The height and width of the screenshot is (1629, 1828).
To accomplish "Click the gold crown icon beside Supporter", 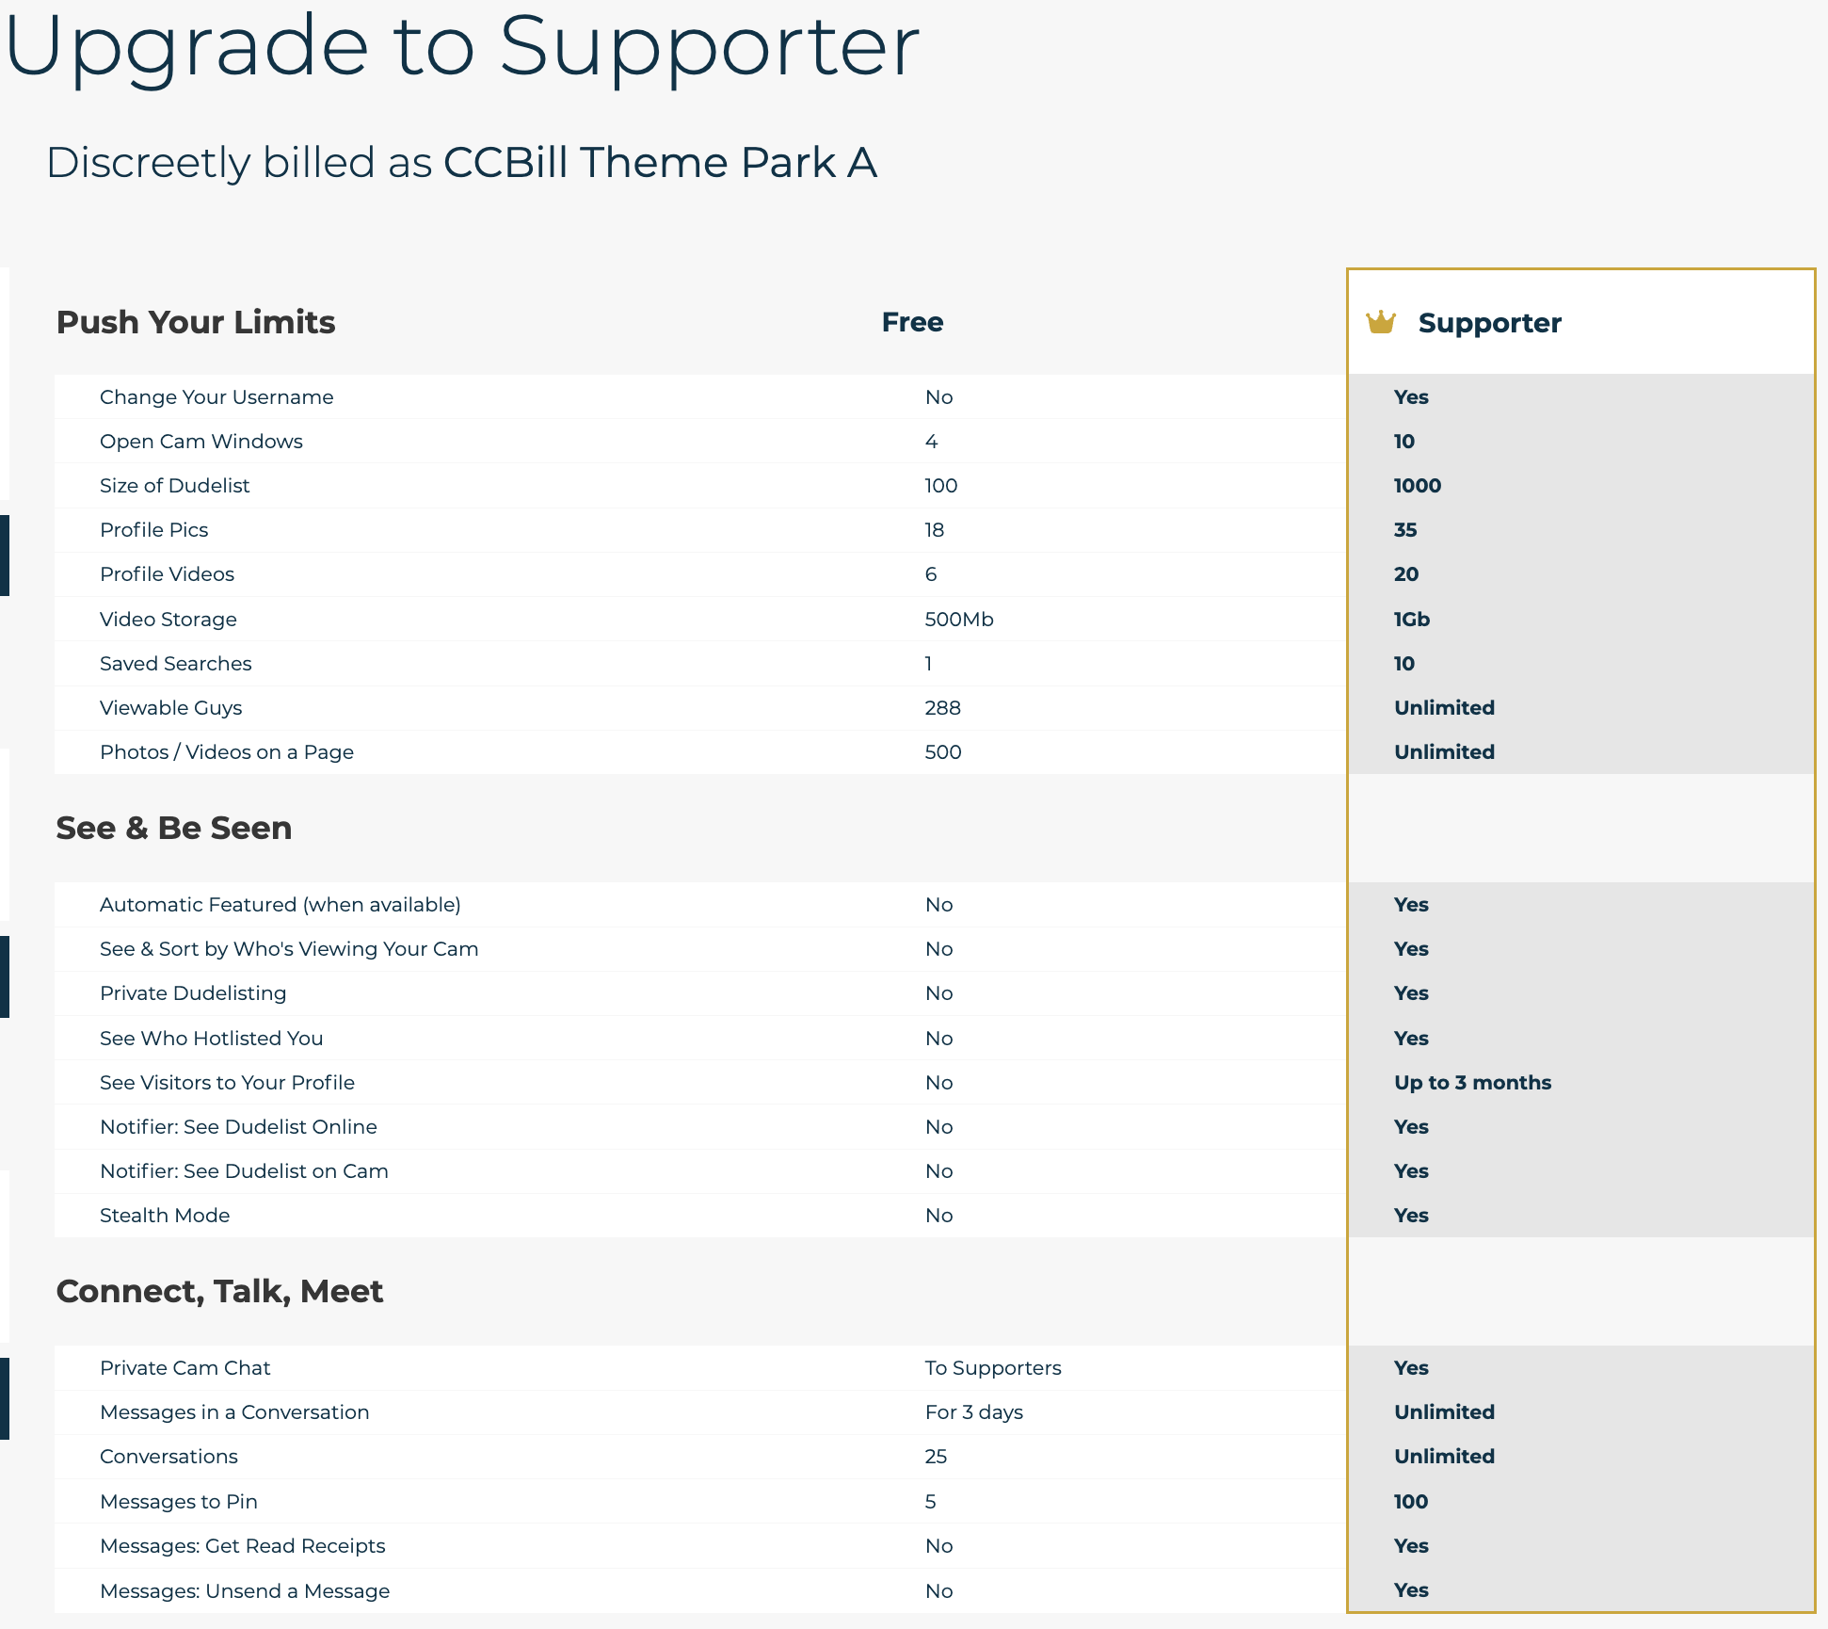I will 1380,323.
